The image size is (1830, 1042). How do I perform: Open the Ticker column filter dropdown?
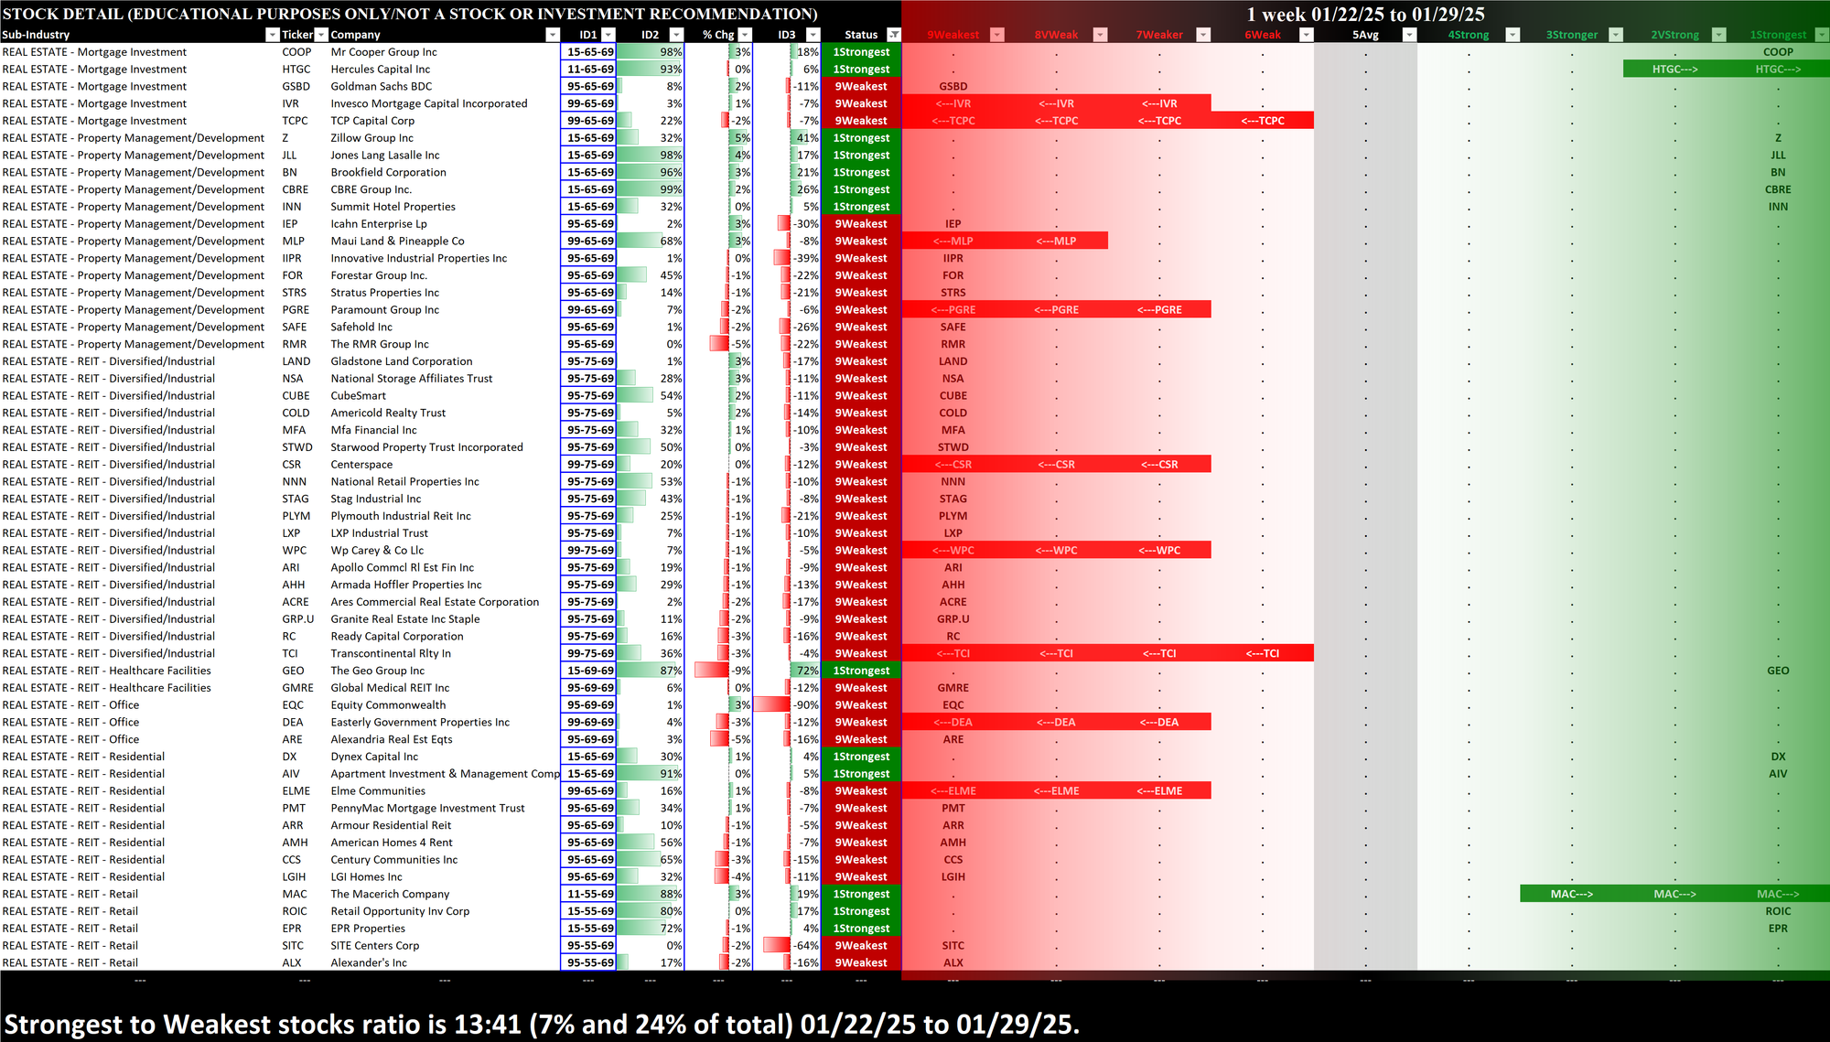click(x=321, y=35)
